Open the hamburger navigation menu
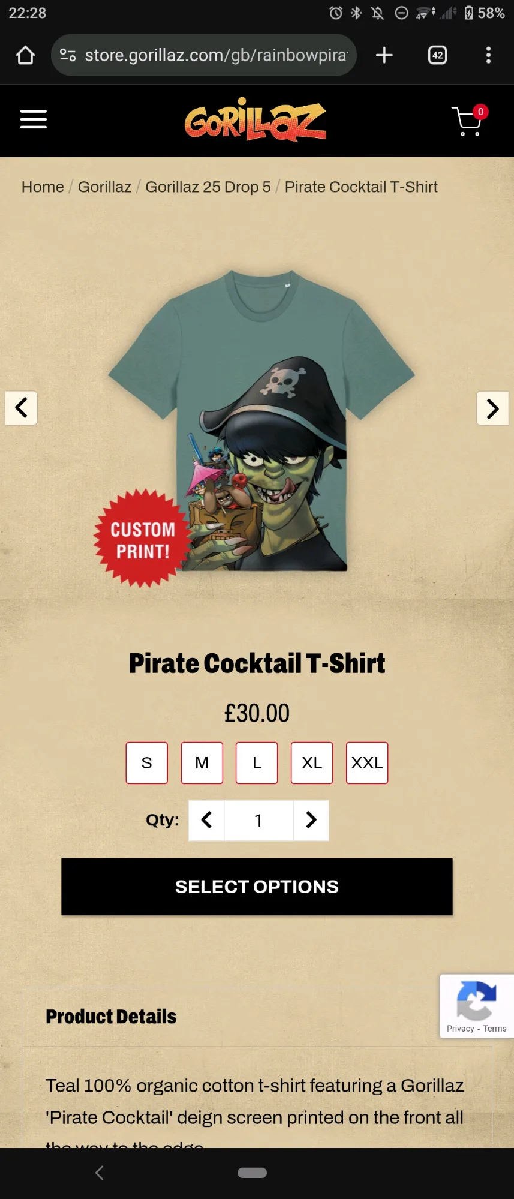 click(34, 119)
